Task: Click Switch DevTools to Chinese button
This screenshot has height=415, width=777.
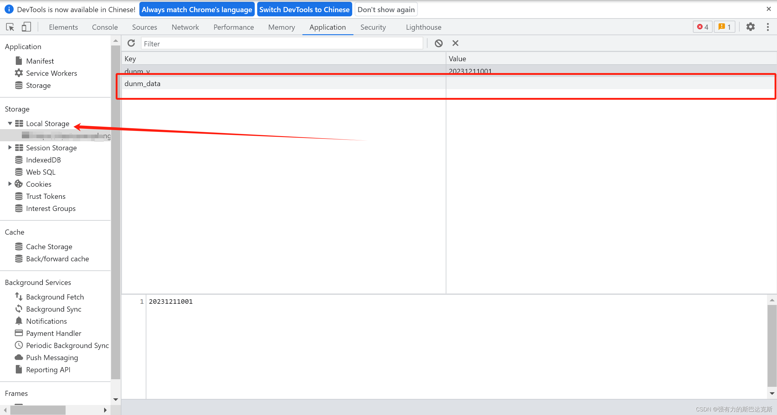Action: [x=304, y=9]
